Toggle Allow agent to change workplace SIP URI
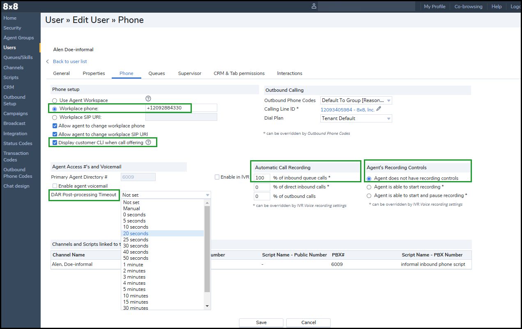The height and width of the screenshot is (329, 522). 55,134
